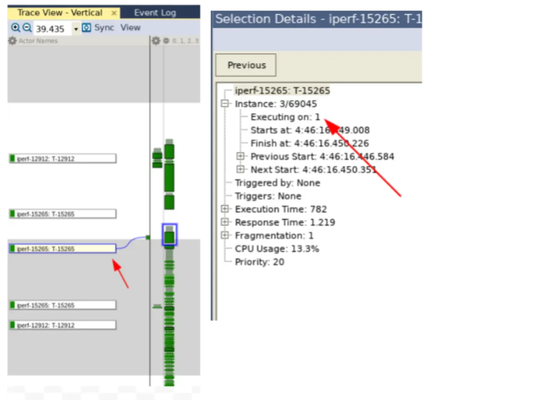Image resolution: width=533 pixels, height=400 pixels.
Task: Click gear icon beside the 0, 1, 2, 3 column
Action: coord(156,41)
